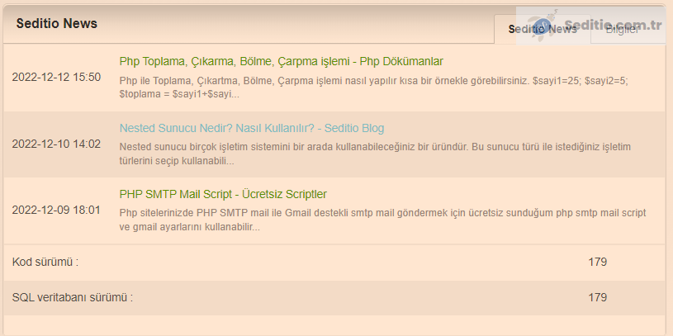Select the Php sitelerinizde PHP SMTP description
673x336 pixels.
pos(383,220)
